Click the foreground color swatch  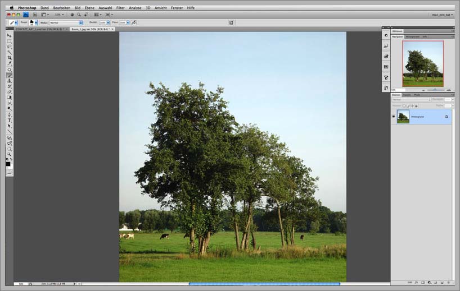click(8, 164)
